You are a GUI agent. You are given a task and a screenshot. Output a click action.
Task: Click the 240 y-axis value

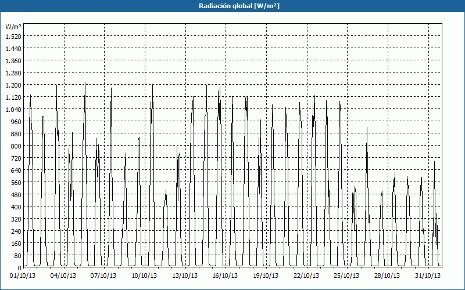(16, 231)
